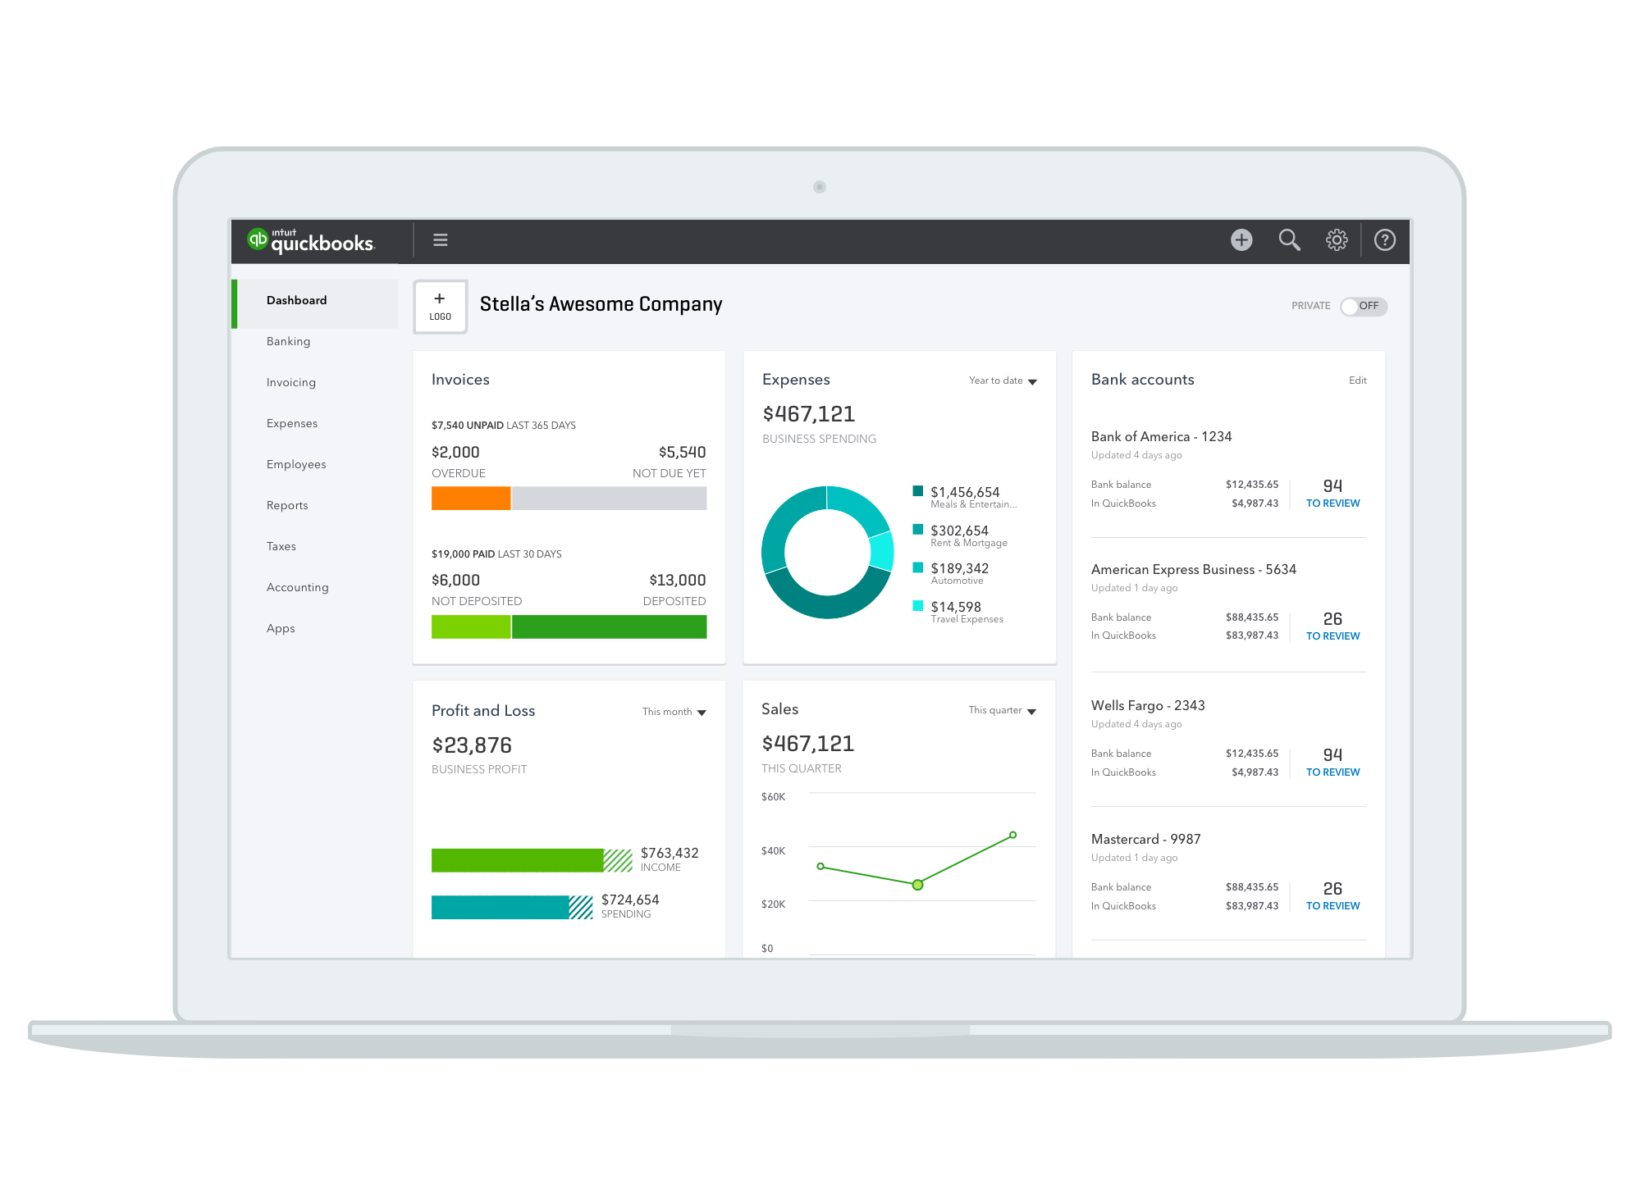Open Accounting in the sidebar
The height and width of the screenshot is (1189, 1641).
click(x=298, y=587)
